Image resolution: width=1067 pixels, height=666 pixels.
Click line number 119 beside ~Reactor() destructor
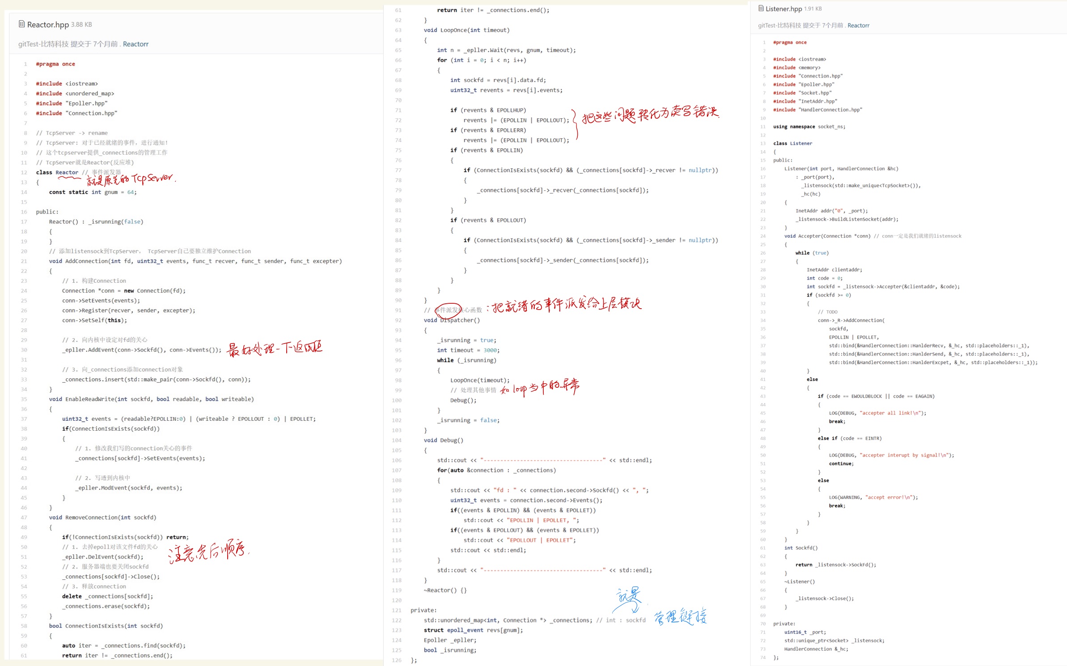[397, 591]
